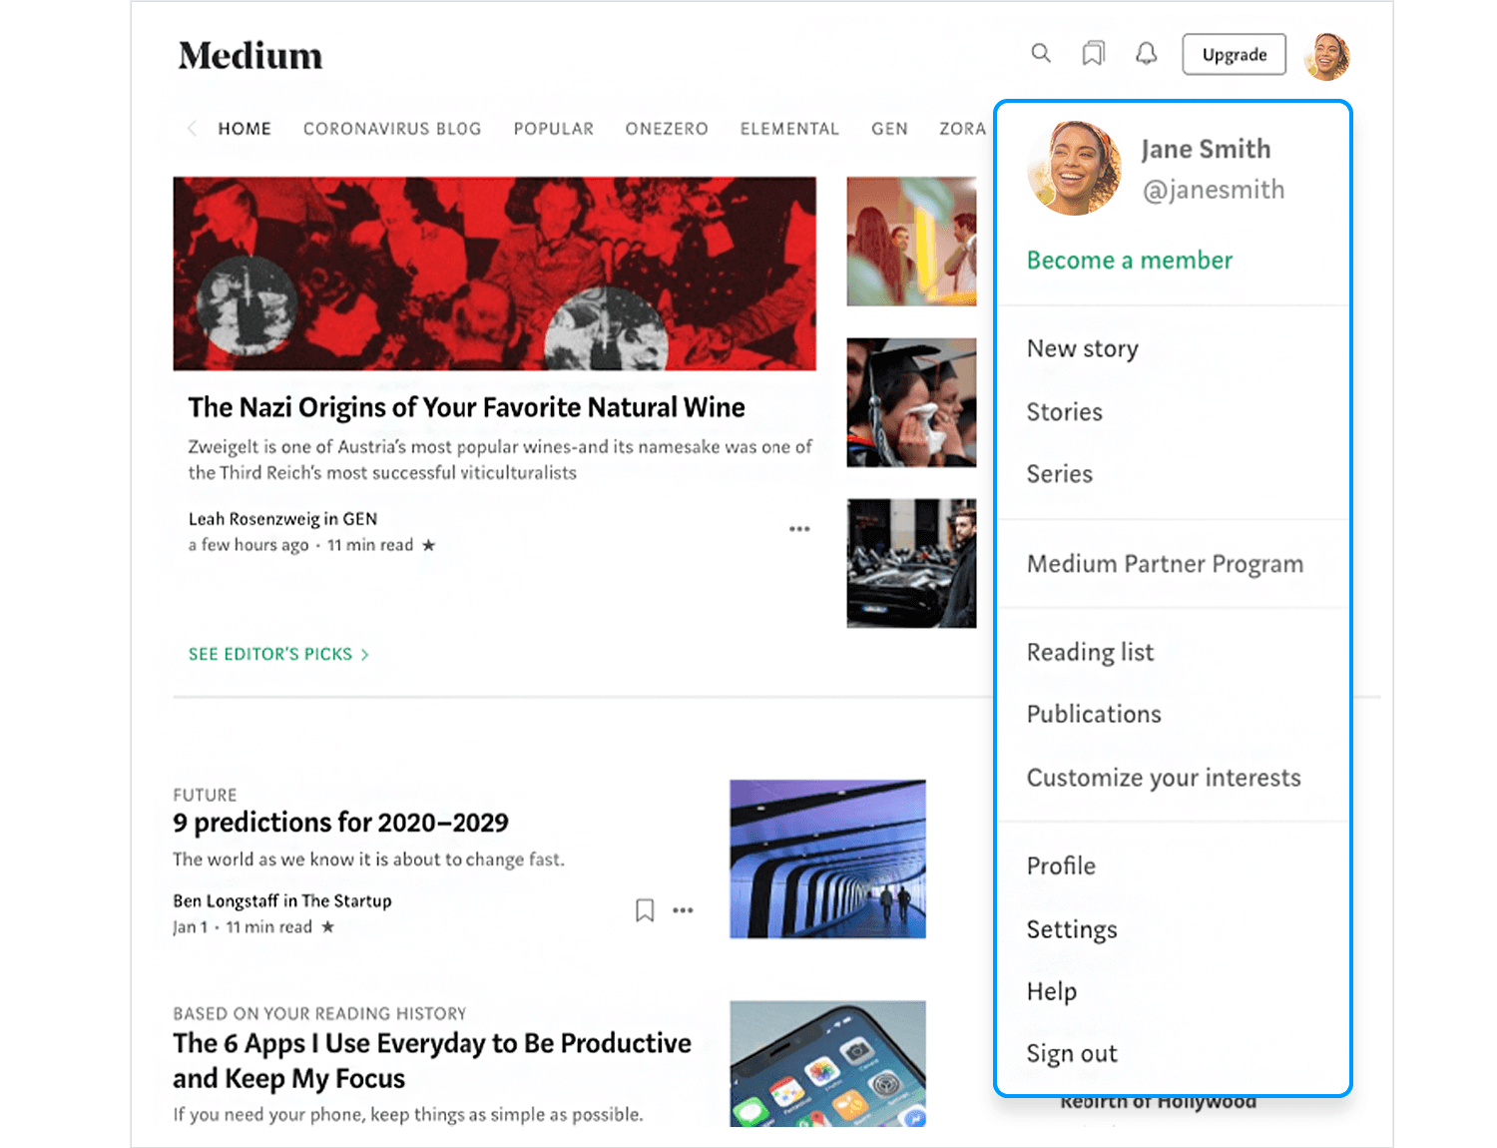
Task: Open your saved bookmarks icon
Action: pyautogui.click(x=1093, y=54)
